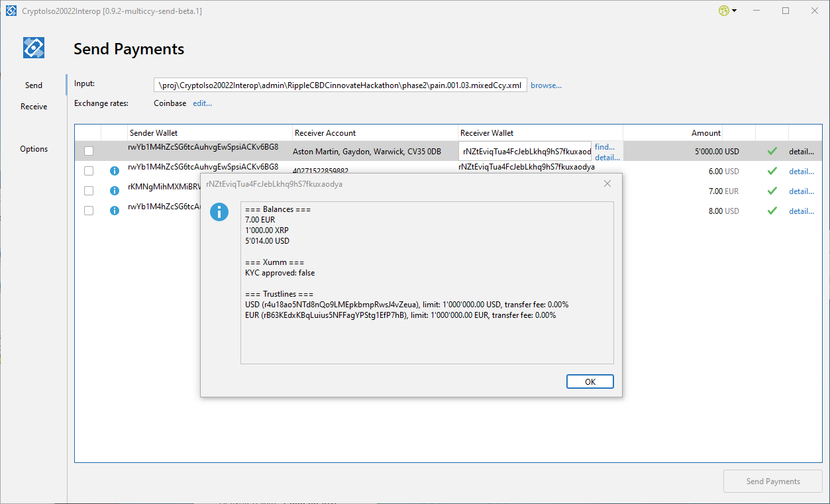Edit the Coinbase exchange rates

[x=202, y=103]
